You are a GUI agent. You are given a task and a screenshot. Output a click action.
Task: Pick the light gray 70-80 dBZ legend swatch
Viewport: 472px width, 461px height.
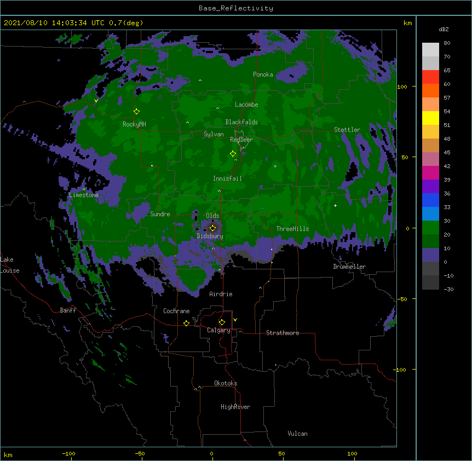click(430, 50)
